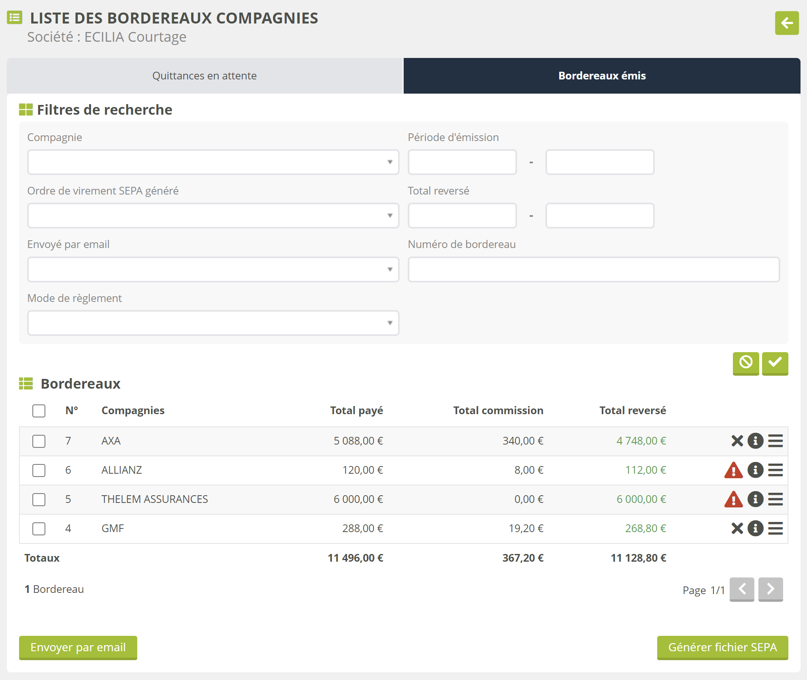807x680 pixels.
Task: Click red warning triangle on THELEM ASSURANCES row
Action: (733, 499)
